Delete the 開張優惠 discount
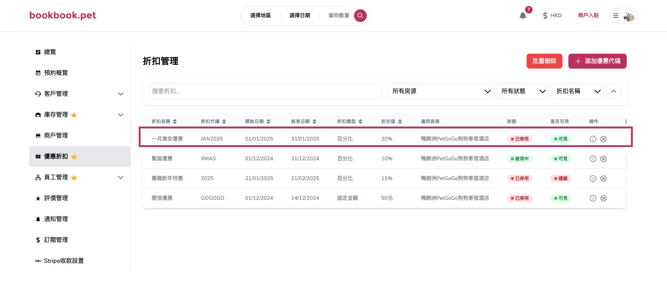This screenshot has width=667, height=287. pos(604,198)
